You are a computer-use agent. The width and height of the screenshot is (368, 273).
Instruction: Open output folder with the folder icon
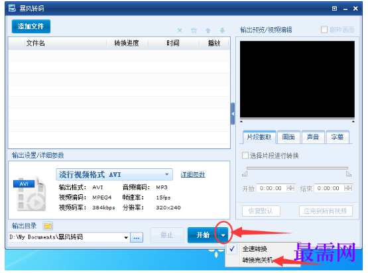48,226
